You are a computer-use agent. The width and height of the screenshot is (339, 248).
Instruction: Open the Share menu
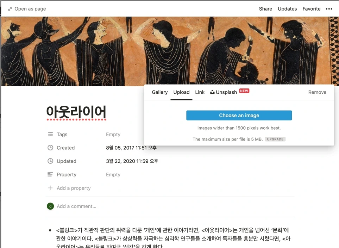pos(265,9)
